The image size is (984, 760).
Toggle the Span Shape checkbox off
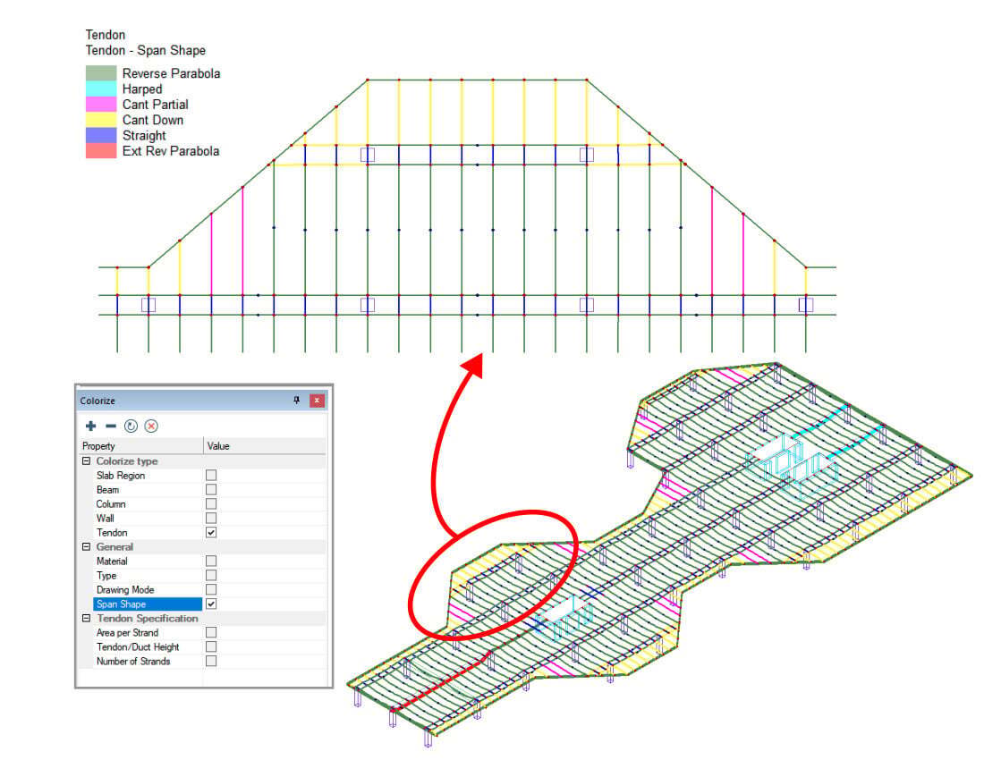click(x=211, y=604)
